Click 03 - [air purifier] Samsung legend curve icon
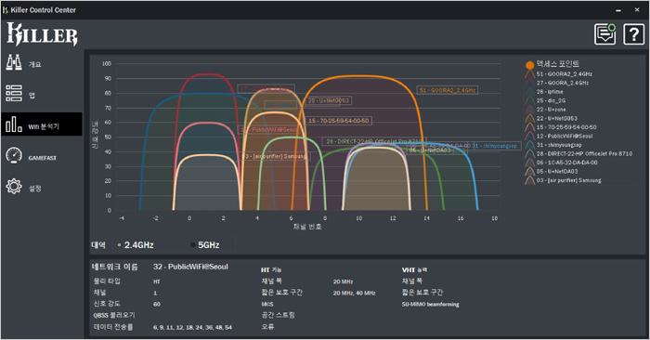The width and height of the screenshot is (650, 340). click(x=529, y=180)
